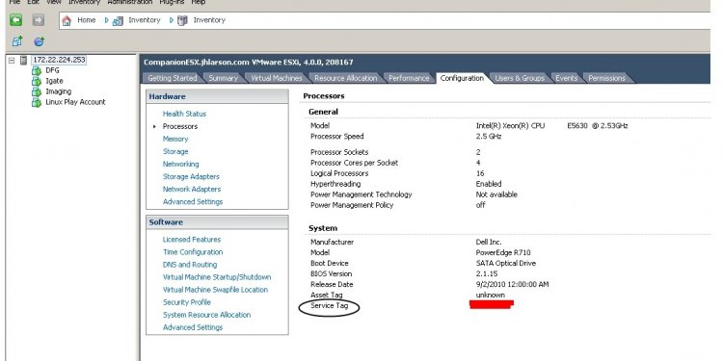
Task: Click the Hardware panel header
Action: click(x=217, y=96)
